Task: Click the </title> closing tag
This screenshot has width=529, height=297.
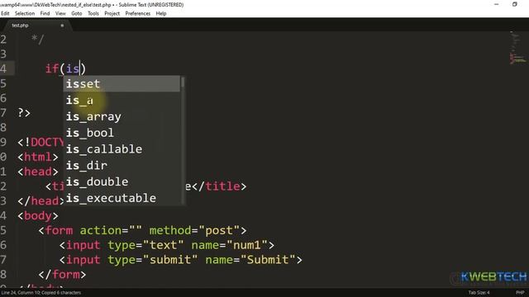Action: click(219, 186)
